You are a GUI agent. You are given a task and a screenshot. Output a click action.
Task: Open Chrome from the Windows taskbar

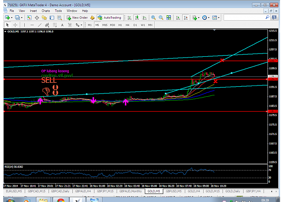61,200
